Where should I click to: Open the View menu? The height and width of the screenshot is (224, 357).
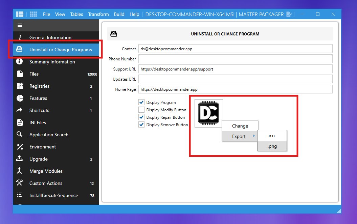(x=60, y=14)
